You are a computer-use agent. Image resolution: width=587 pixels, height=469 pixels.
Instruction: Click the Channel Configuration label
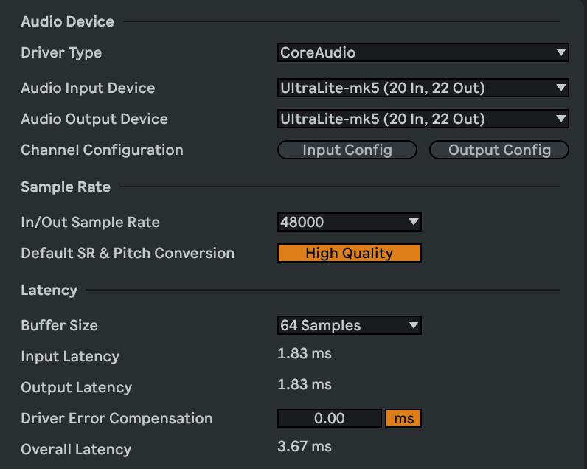click(102, 150)
